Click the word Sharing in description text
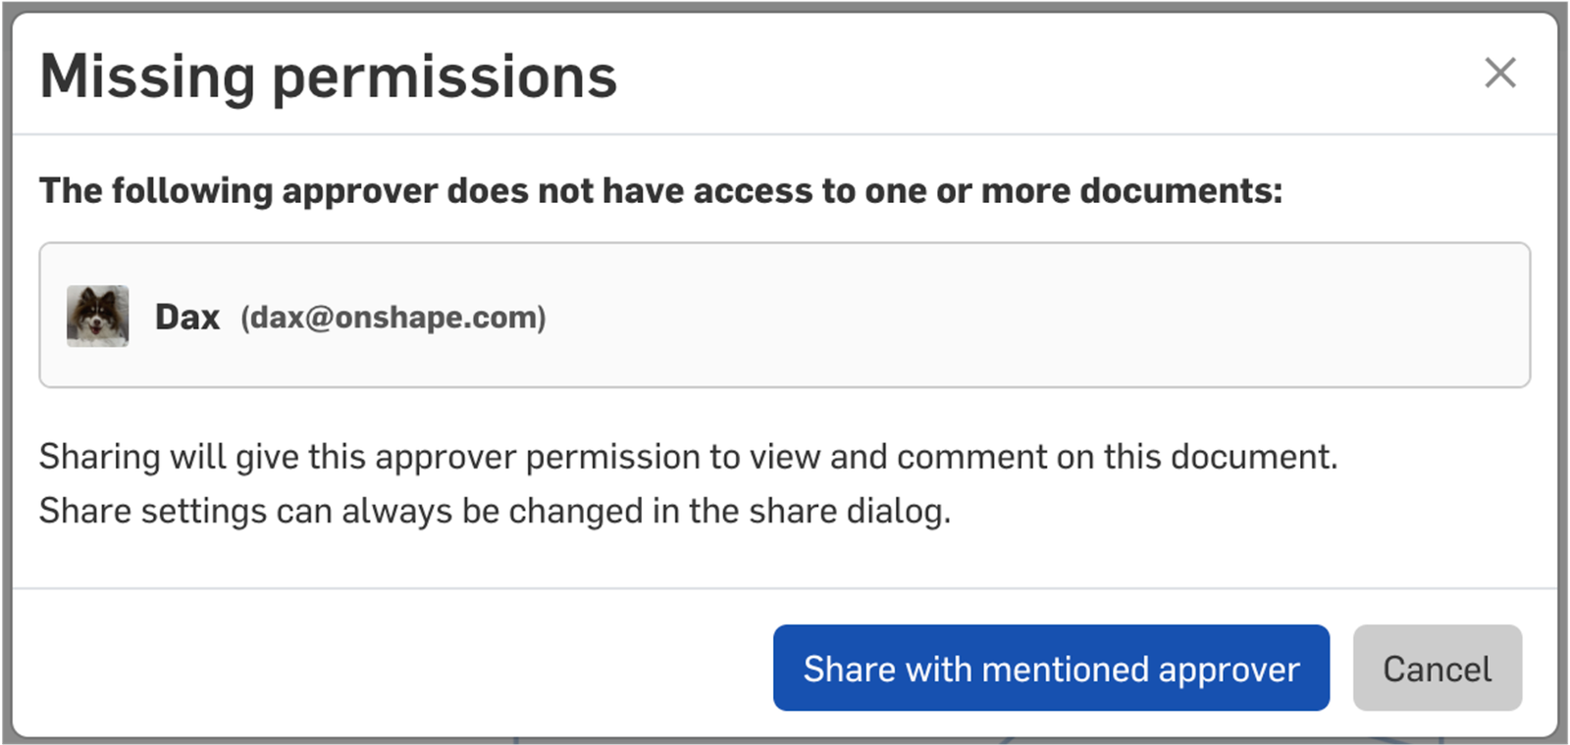Screen dimensions: 1570x745 click(x=99, y=457)
